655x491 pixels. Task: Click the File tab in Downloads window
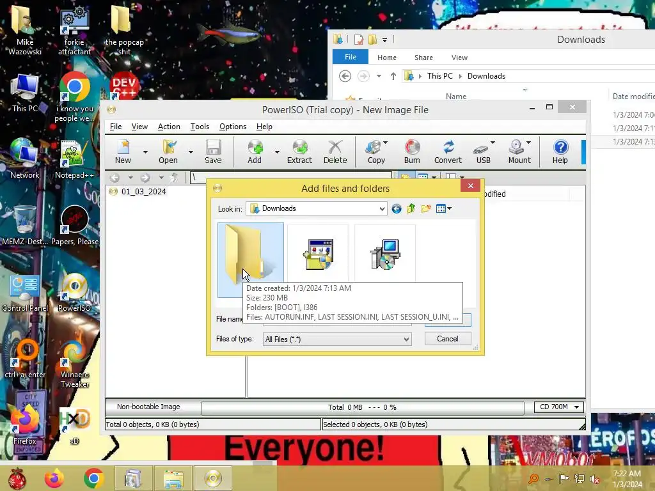pyautogui.click(x=350, y=57)
